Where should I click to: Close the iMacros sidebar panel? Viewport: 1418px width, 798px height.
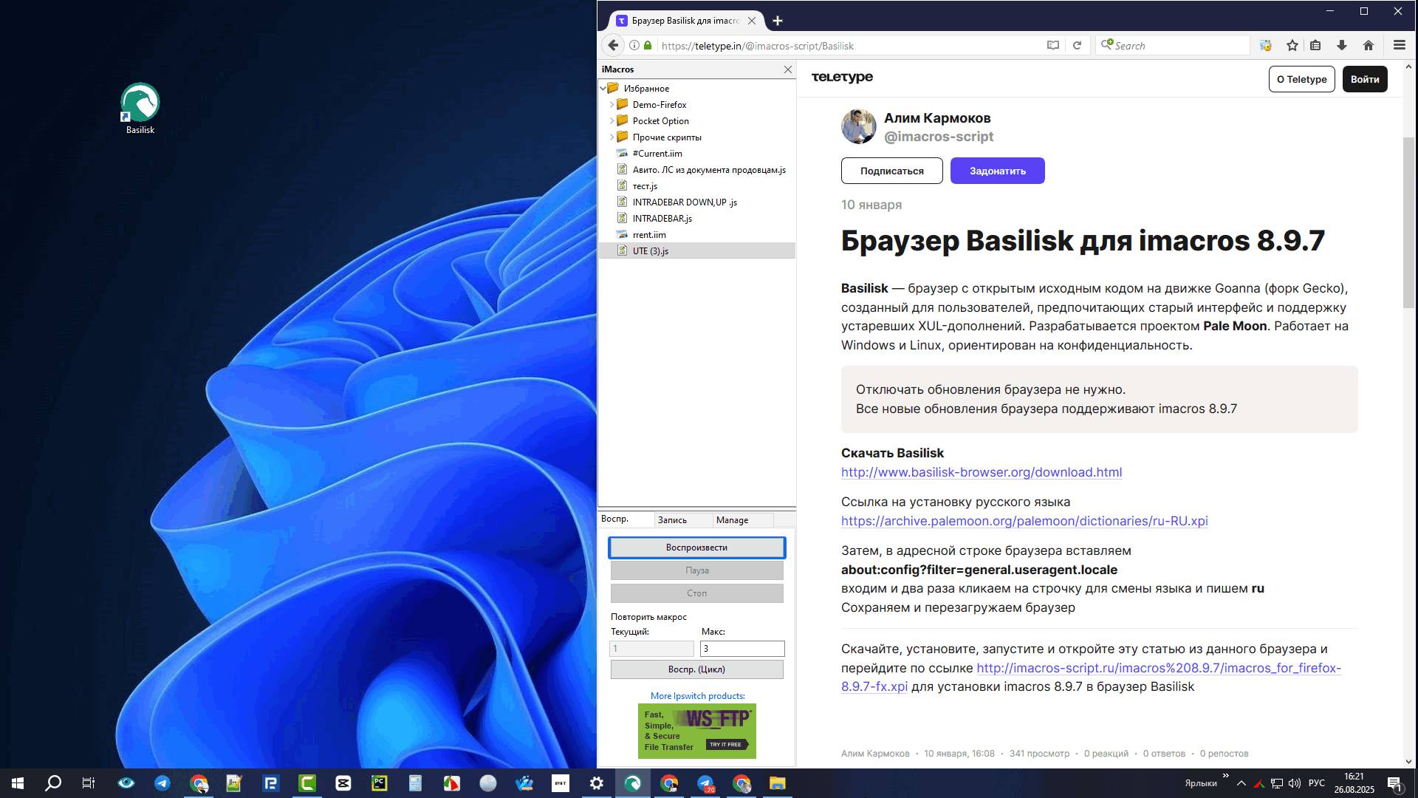[x=788, y=69]
